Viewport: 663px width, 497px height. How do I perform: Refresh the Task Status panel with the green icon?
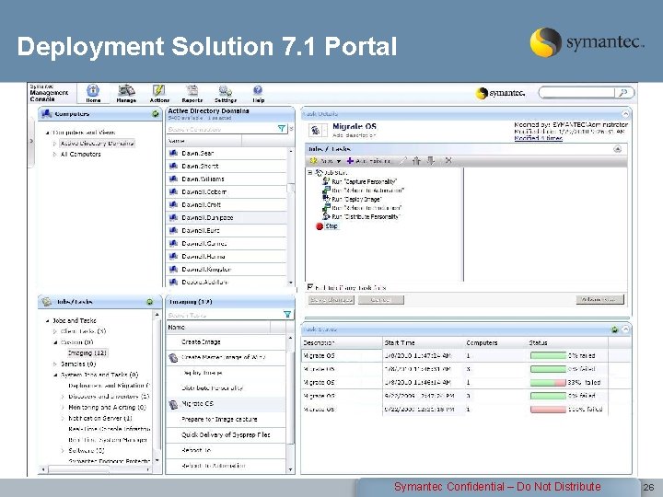pos(615,329)
